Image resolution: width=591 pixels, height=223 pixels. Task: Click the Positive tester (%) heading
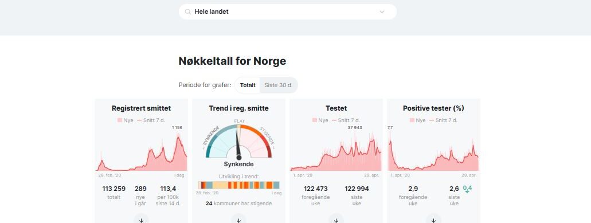pos(433,108)
